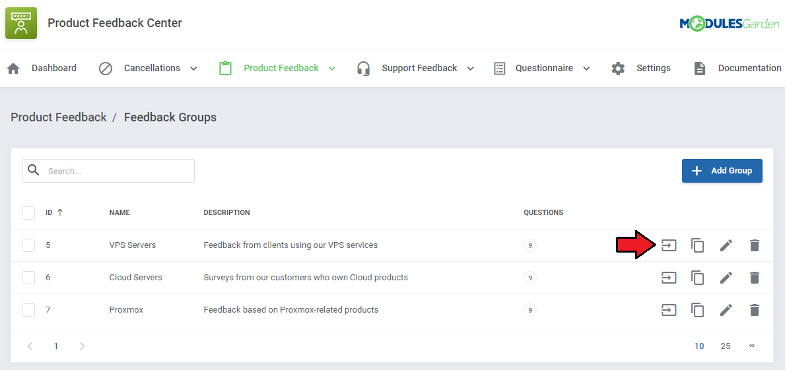Click the Documentation file icon
This screenshot has height=370, width=785.
coord(699,69)
